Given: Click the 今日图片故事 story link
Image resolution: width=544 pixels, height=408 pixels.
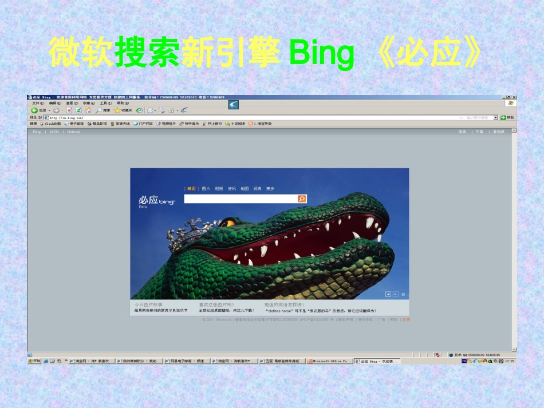Looking at the screenshot, I should [148, 304].
